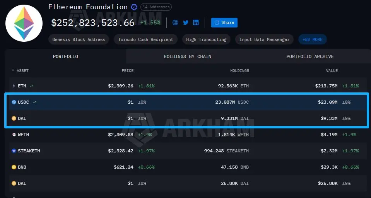Click the DAI token icon in 9.331M row
Viewport: 371px width, 198px height.
coord(14,118)
